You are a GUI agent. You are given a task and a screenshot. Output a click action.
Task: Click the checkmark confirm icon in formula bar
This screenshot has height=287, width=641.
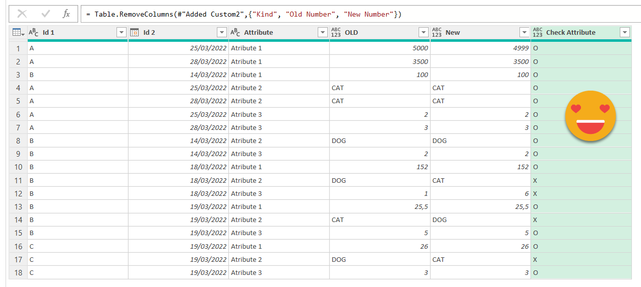point(45,14)
